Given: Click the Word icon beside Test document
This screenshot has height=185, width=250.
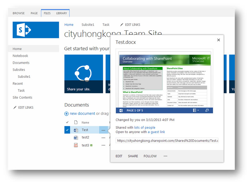Looking at the screenshot, I should tap(76, 130).
